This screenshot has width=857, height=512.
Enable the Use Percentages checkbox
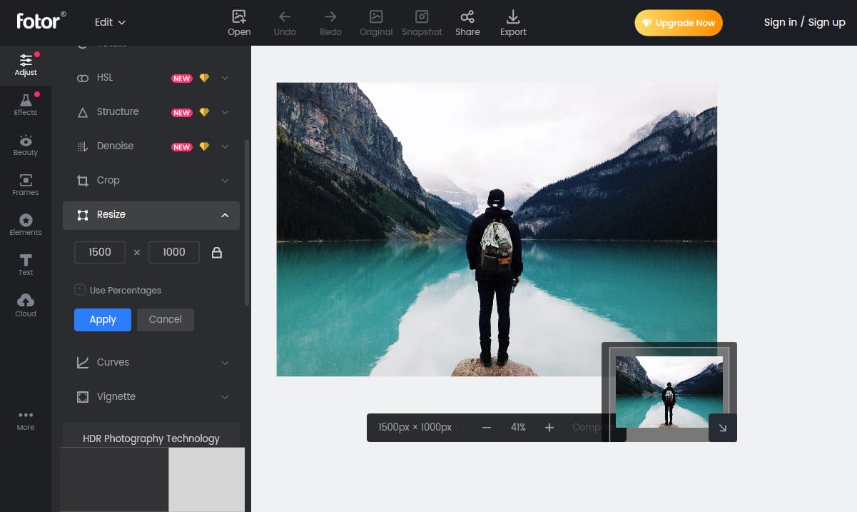coord(79,290)
